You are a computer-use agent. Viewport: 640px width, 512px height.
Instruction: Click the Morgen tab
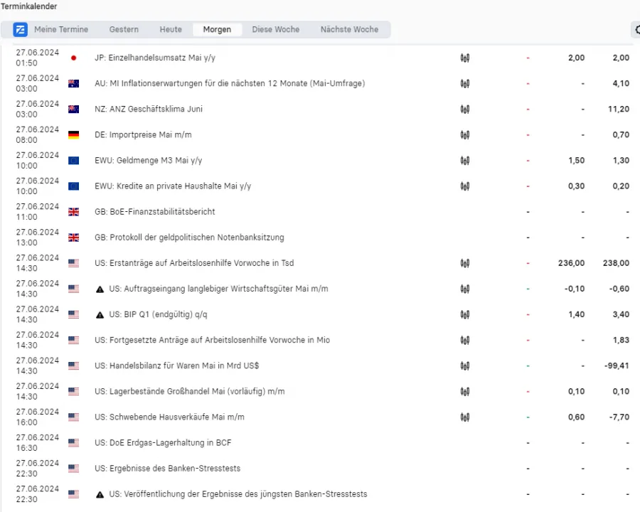click(217, 30)
